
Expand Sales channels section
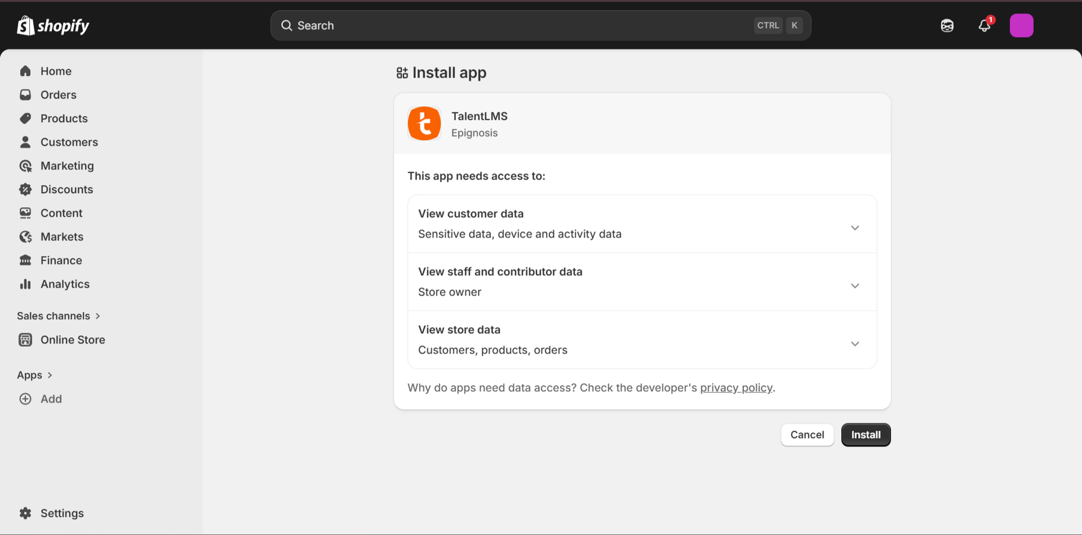tap(59, 316)
